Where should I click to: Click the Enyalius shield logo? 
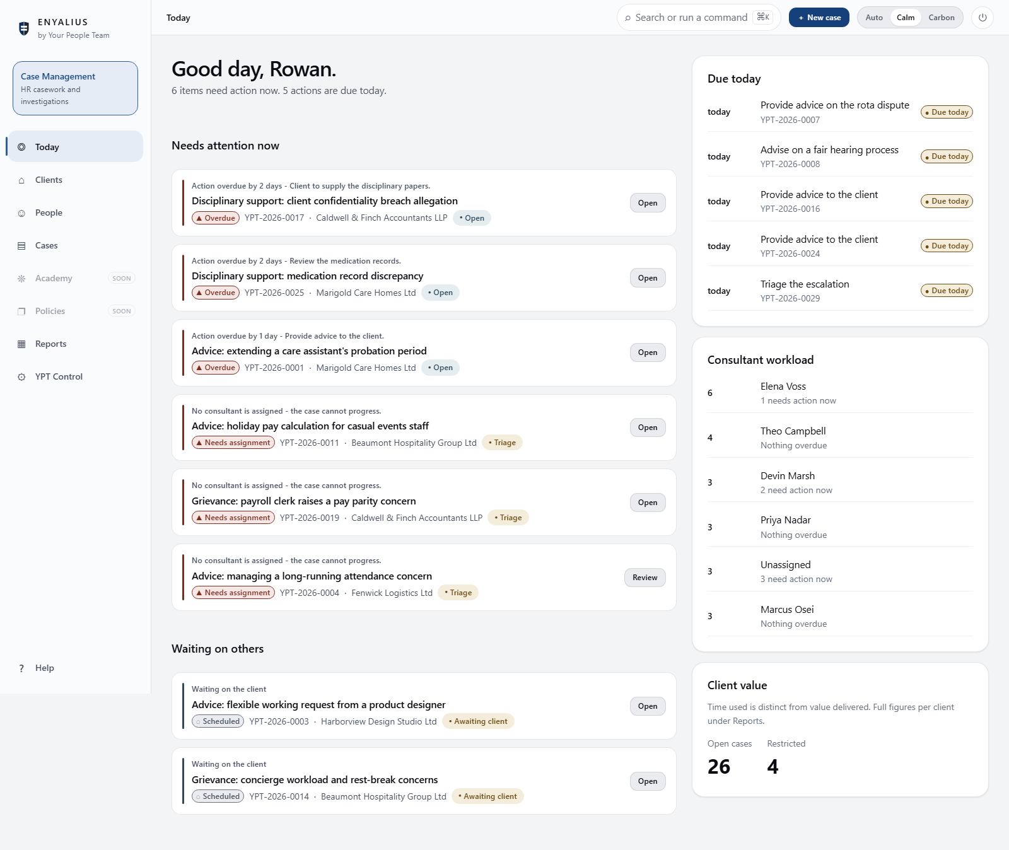24,28
